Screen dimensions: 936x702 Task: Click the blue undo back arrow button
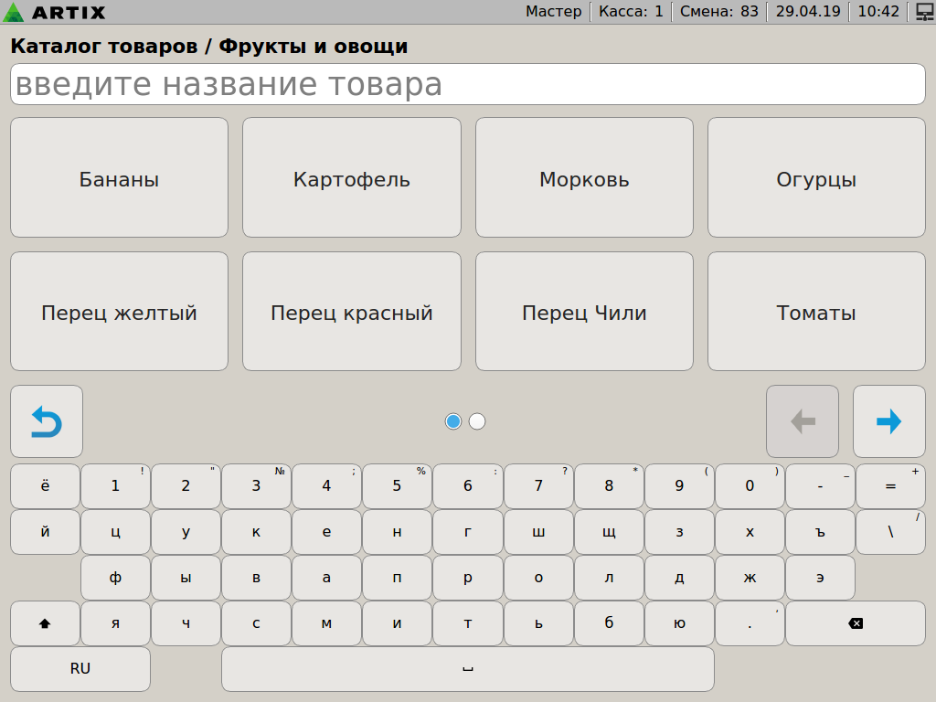(47, 421)
